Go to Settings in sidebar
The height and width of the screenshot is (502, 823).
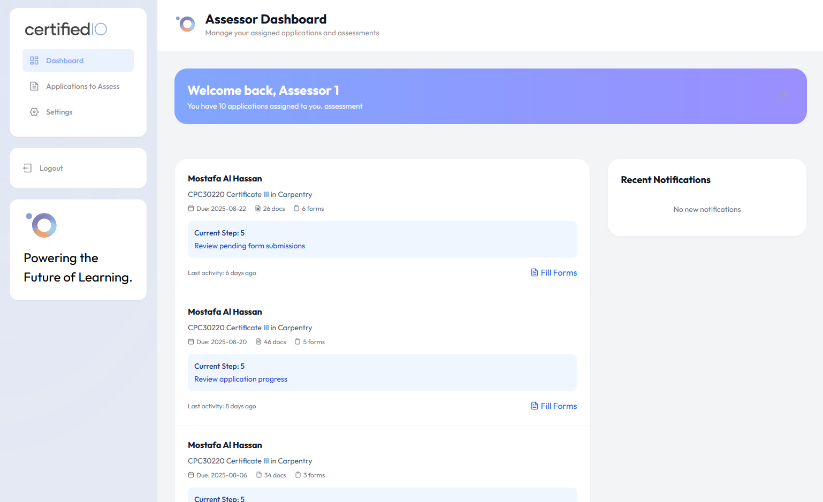[78, 112]
